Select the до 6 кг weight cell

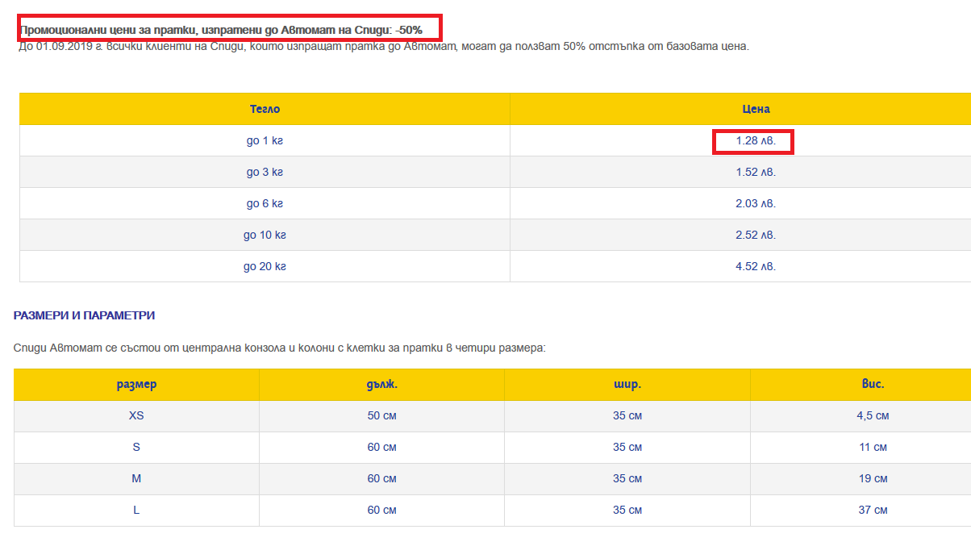pos(265,204)
